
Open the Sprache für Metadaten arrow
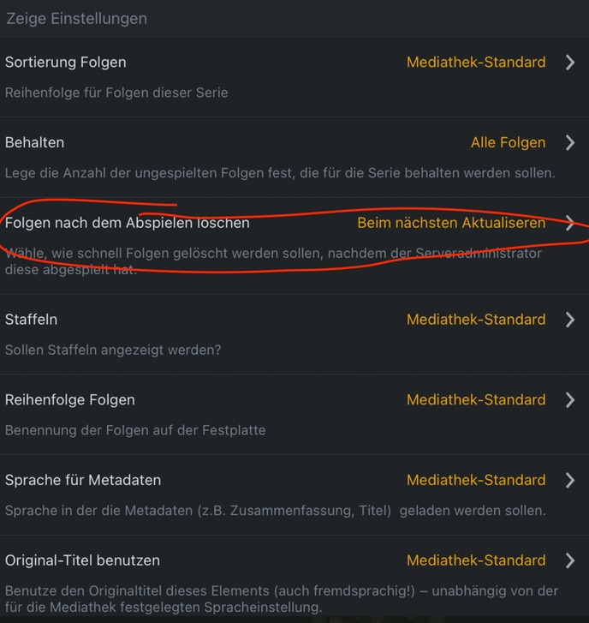click(x=570, y=480)
